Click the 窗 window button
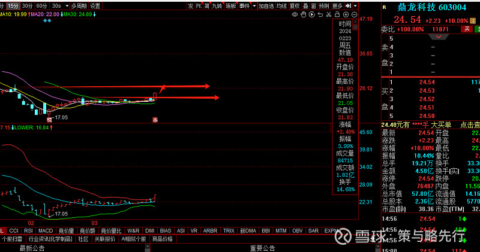Image resolution: width=480 pixels, height=252 pixels. point(314,6)
